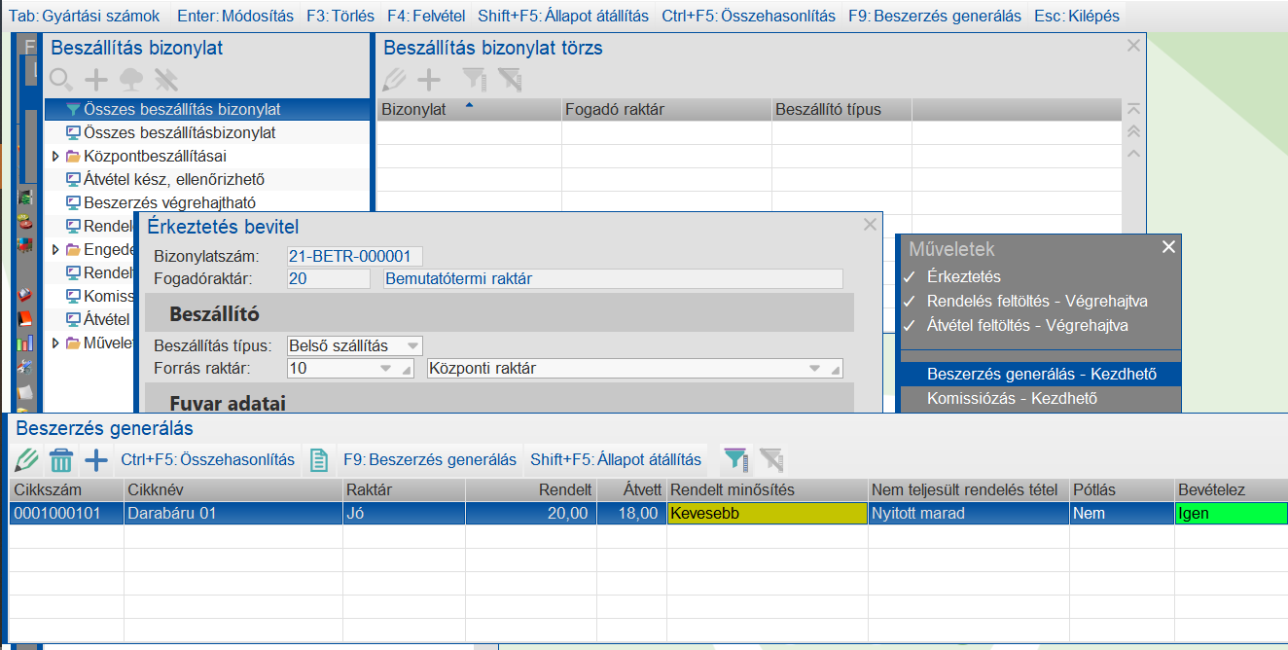Image resolution: width=1288 pixels, height=650 pixels.
Task: Sort by the Bizonylat column header
Action: tap(469, 109)
